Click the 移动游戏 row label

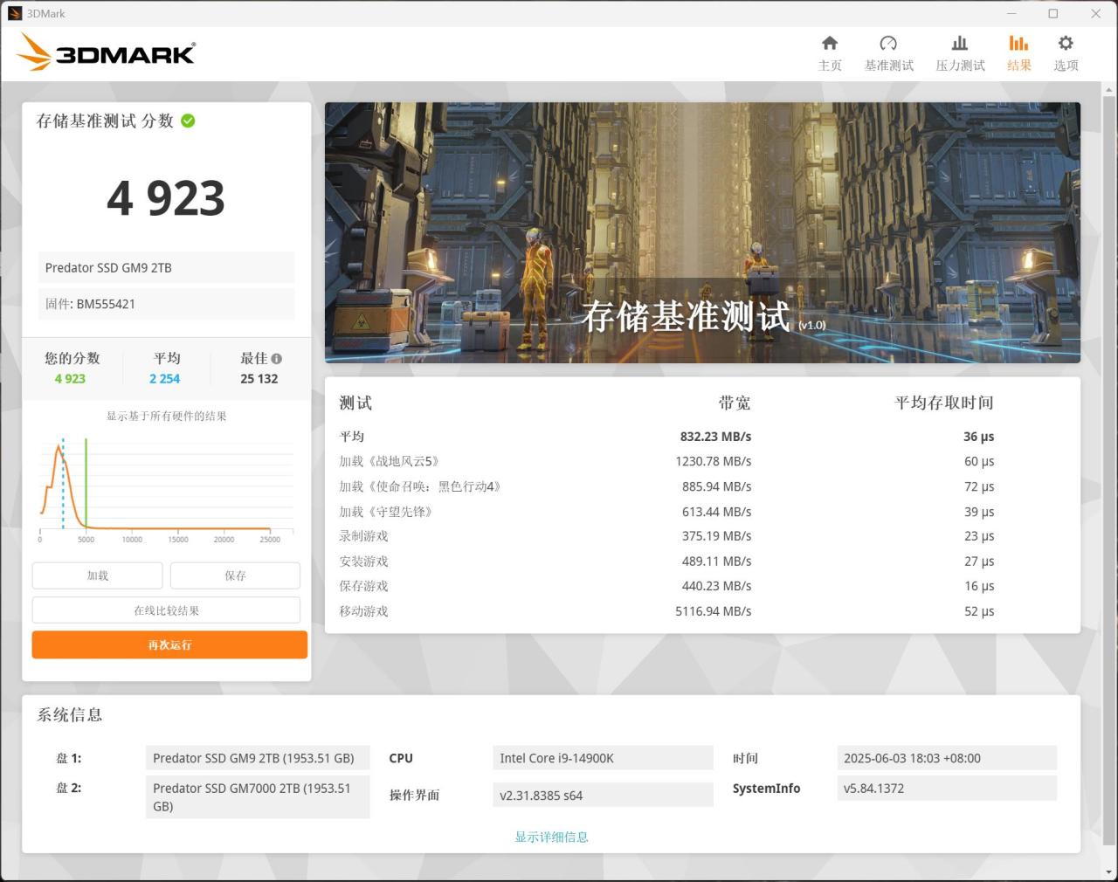pyautogui.click(x=363, y=611)
